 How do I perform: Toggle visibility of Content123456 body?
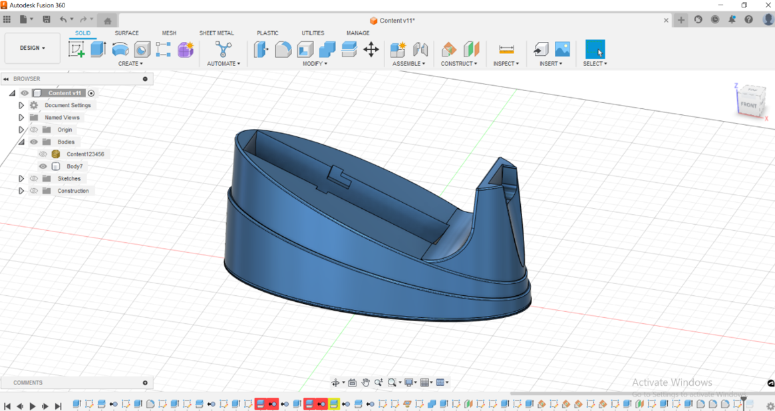click(x=43, y=154)
